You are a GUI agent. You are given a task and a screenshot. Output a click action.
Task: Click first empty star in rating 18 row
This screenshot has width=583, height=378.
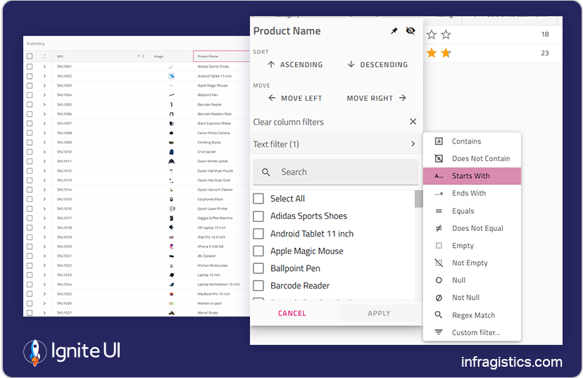click(x=432, y=34)
